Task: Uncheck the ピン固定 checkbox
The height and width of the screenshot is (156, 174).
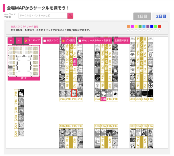Action: click(x=63, y=41)
